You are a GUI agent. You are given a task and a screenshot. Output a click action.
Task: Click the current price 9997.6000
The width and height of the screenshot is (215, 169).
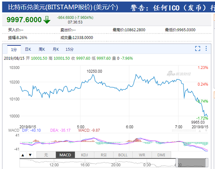pyautogui.click(x=24, y=20)
